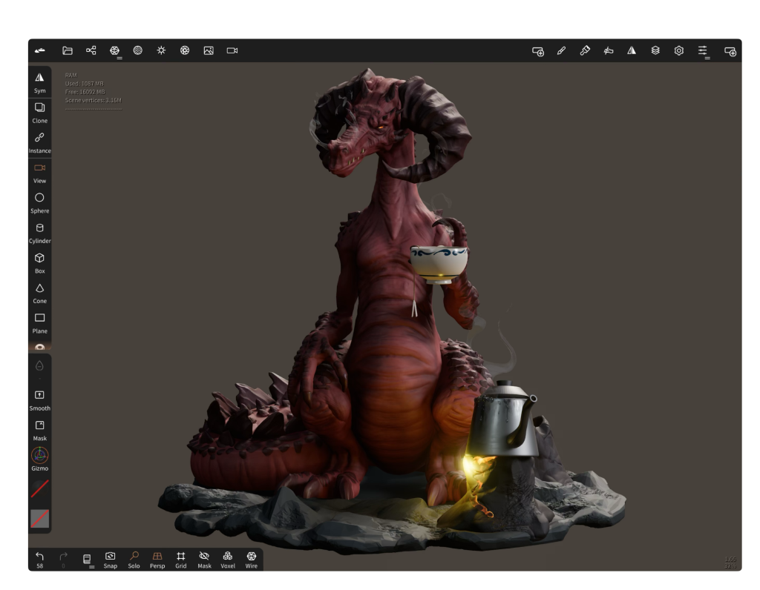
Task: Select the Sphere primitive tool
Action: (39, 202)
